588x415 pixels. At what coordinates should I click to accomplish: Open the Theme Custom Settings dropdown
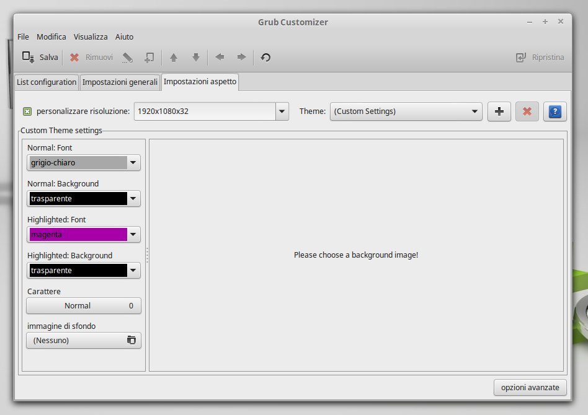pyautogui.click(x=406, y=111)
